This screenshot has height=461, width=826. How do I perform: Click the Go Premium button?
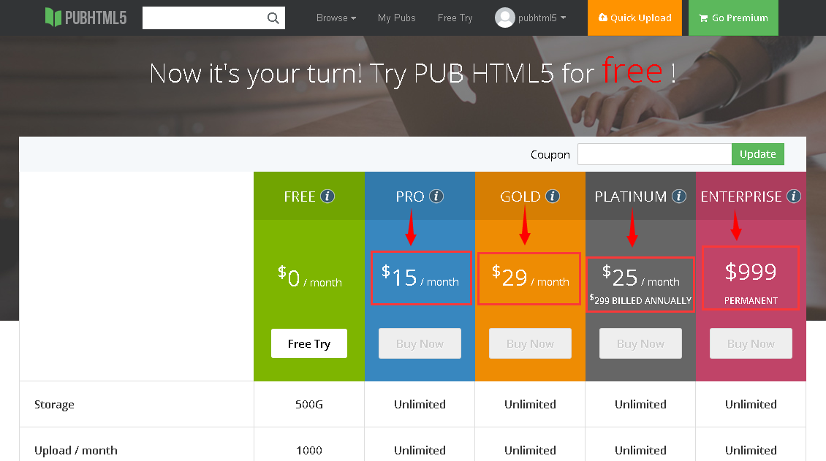(x=733, y=18)
